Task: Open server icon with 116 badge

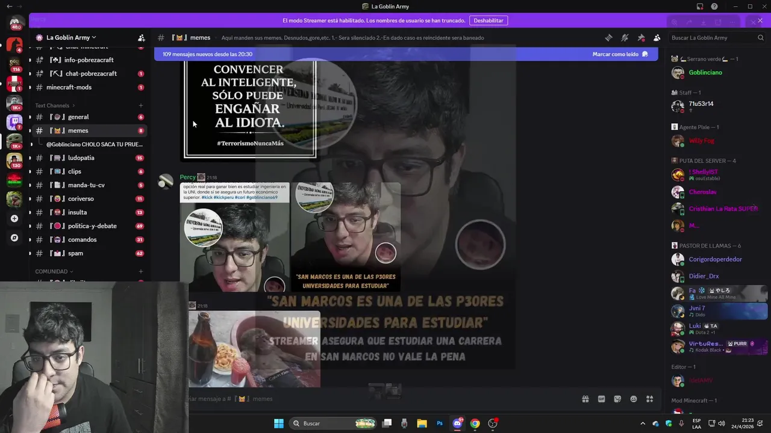Action: click(x=14, y=64)
